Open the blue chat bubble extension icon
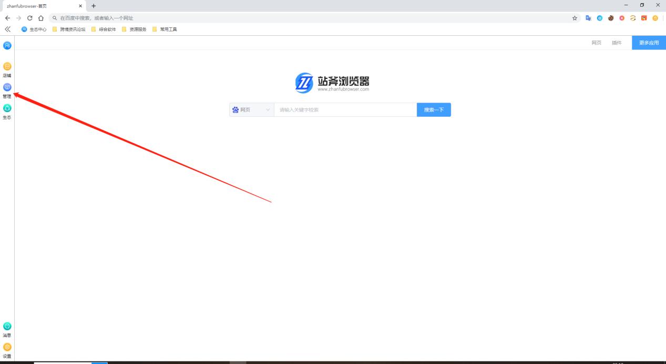 600,18
